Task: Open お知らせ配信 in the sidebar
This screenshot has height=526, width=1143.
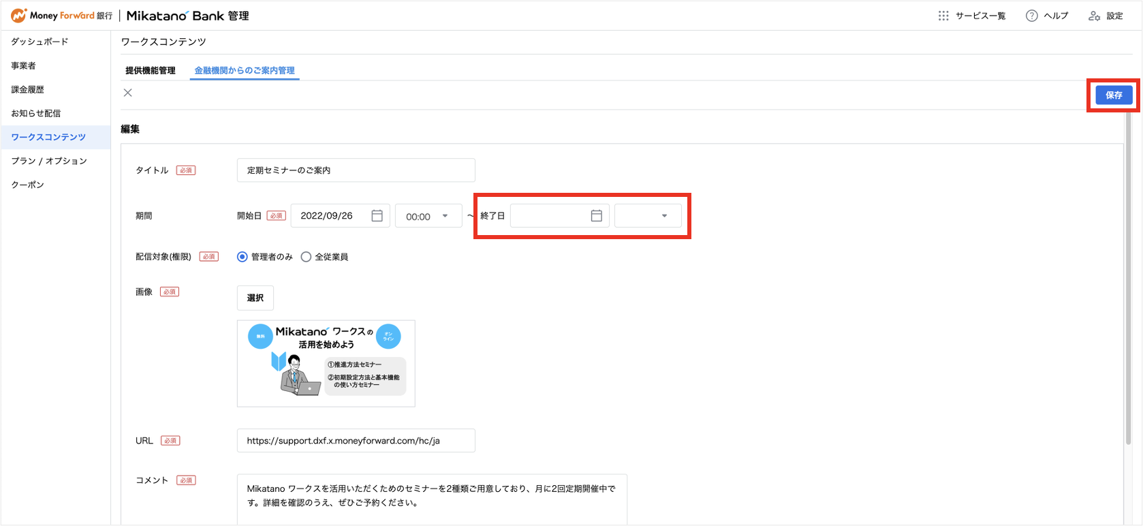Action: coord(35,113)
